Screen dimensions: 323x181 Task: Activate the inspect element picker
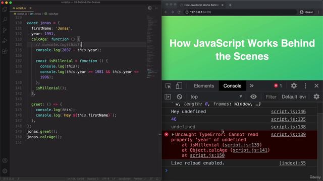coord(168,86)
